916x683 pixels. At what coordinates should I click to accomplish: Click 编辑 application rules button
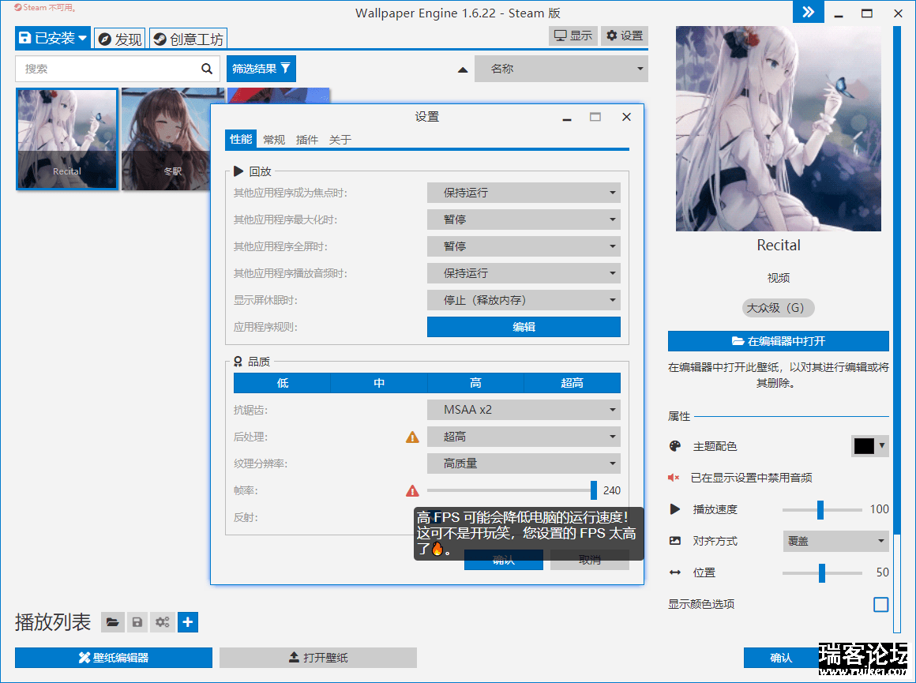pyautogui.click(x=524, y=327)
